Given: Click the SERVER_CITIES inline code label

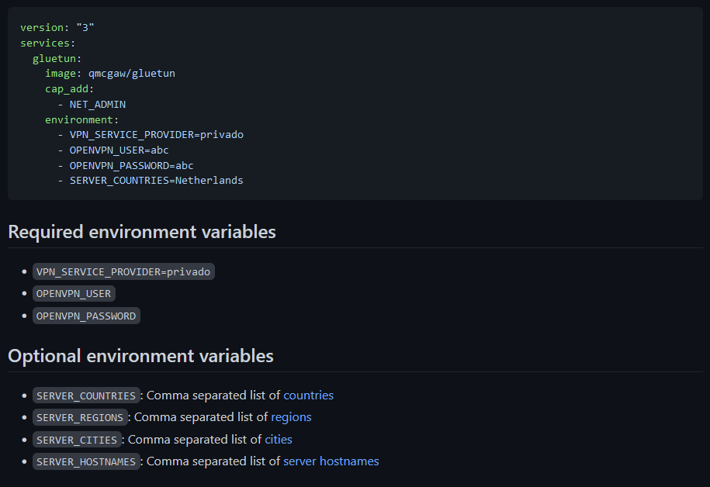Looking at the screenshot, I should tap(77, 440).
